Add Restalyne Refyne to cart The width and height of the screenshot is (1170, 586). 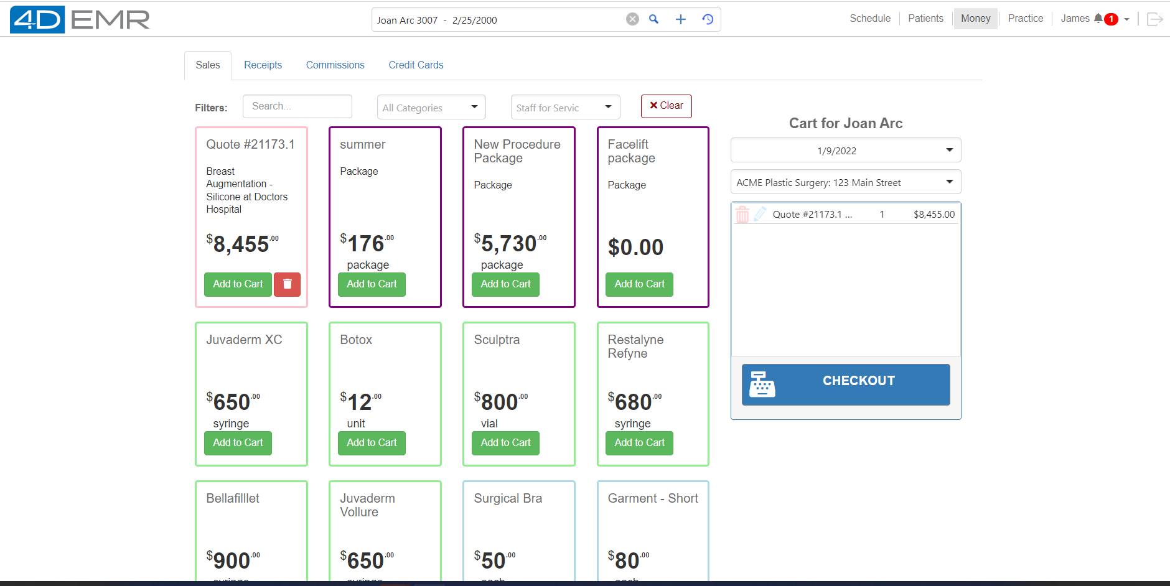coord(639,443)
